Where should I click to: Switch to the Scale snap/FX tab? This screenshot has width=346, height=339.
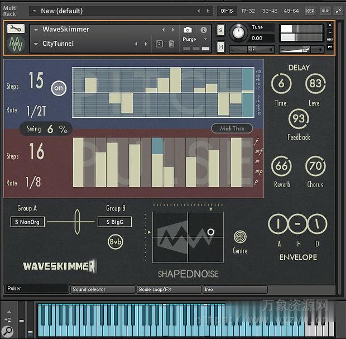pyautogui.click(x=169, y=289)
